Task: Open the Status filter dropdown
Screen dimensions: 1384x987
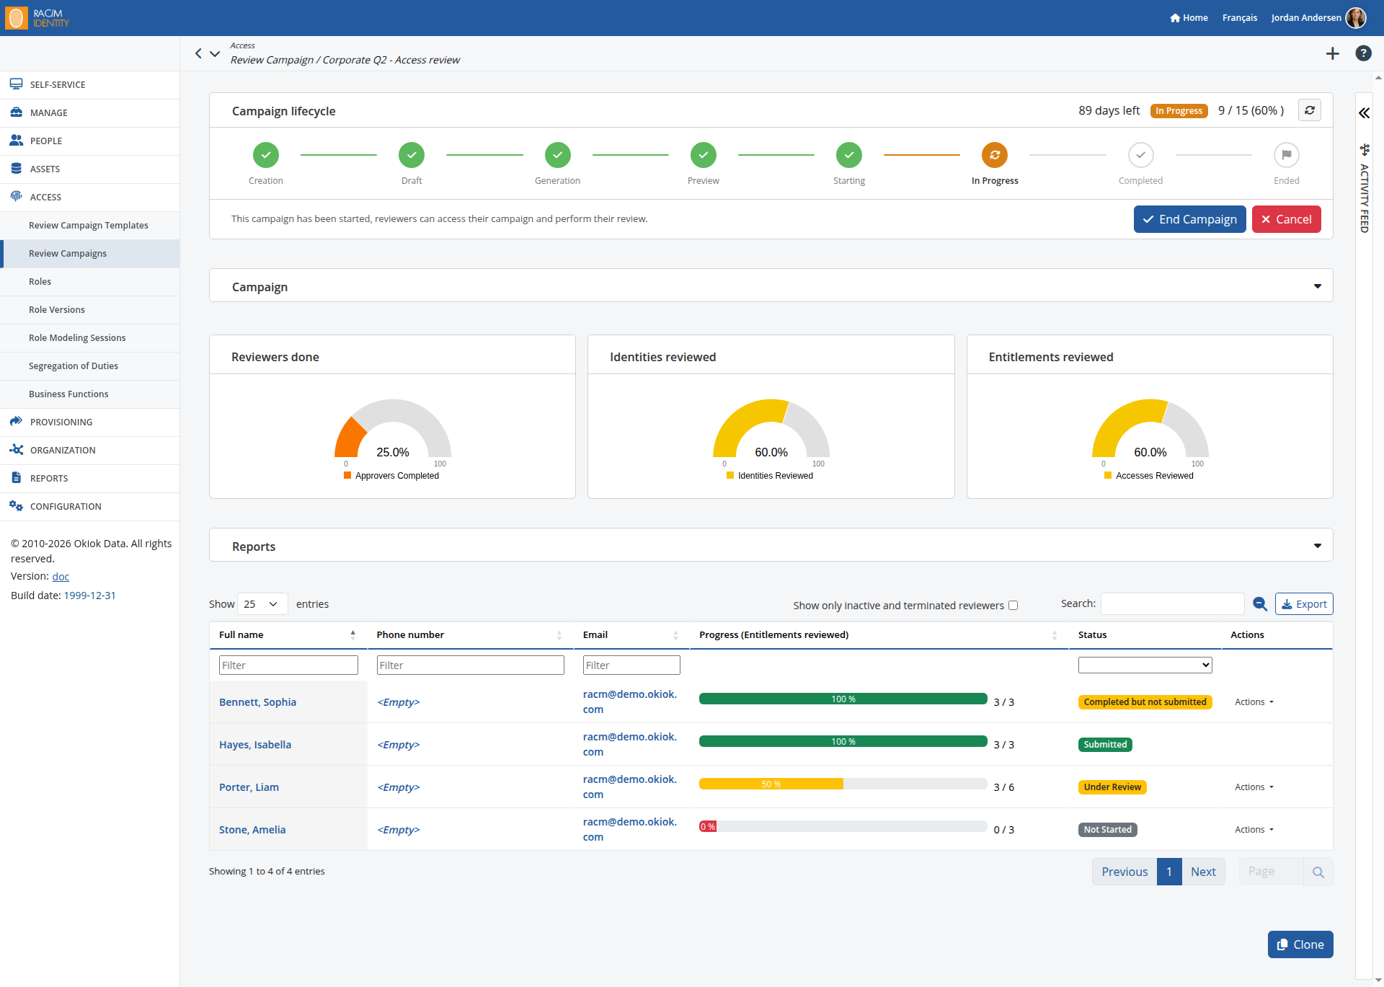Action: pyautogui.click(x=1145, y=665)
